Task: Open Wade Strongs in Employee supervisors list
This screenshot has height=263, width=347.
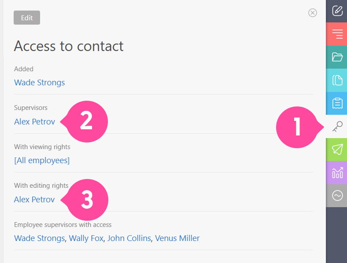Action: click(39, 238)
